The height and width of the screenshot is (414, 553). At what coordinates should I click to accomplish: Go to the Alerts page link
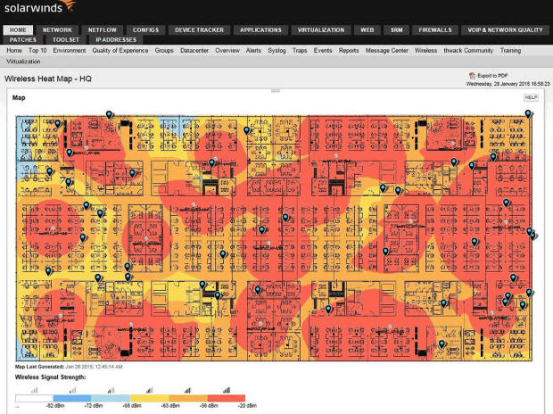pyautogui.click(x=253, y=51)
